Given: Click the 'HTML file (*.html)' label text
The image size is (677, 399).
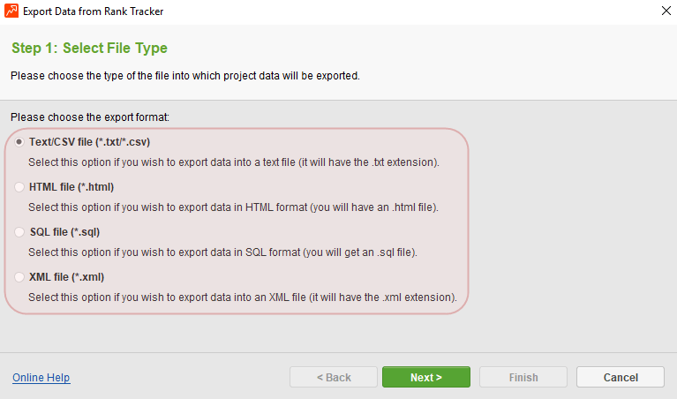Looking at the screenshot, I should pos(71,187).
